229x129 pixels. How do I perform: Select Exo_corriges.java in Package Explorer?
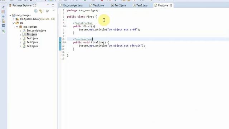click(x=36, y=30)
